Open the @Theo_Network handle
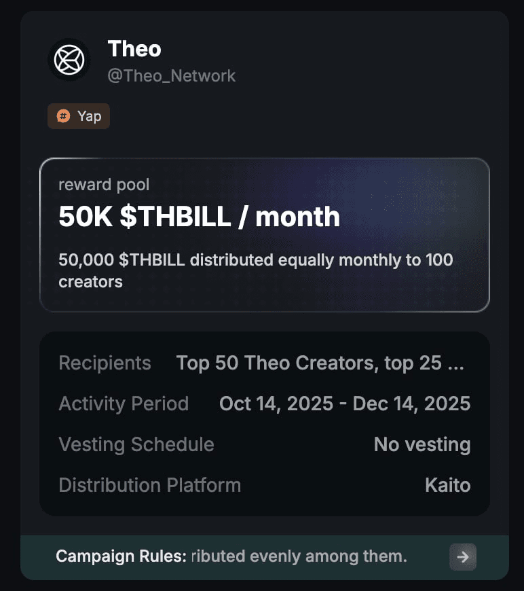This screenshot has height=591, width=524. coord(172,75)
